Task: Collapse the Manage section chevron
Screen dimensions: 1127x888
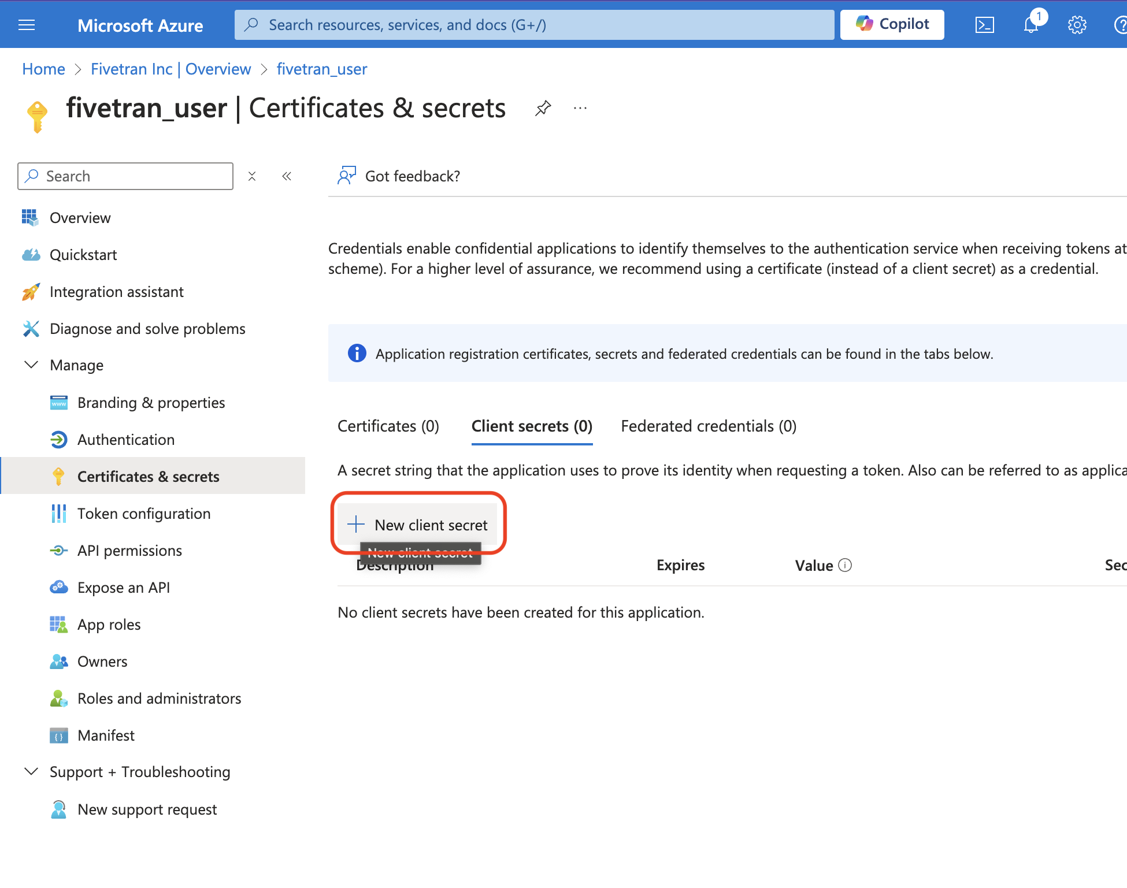Action: 31,365
